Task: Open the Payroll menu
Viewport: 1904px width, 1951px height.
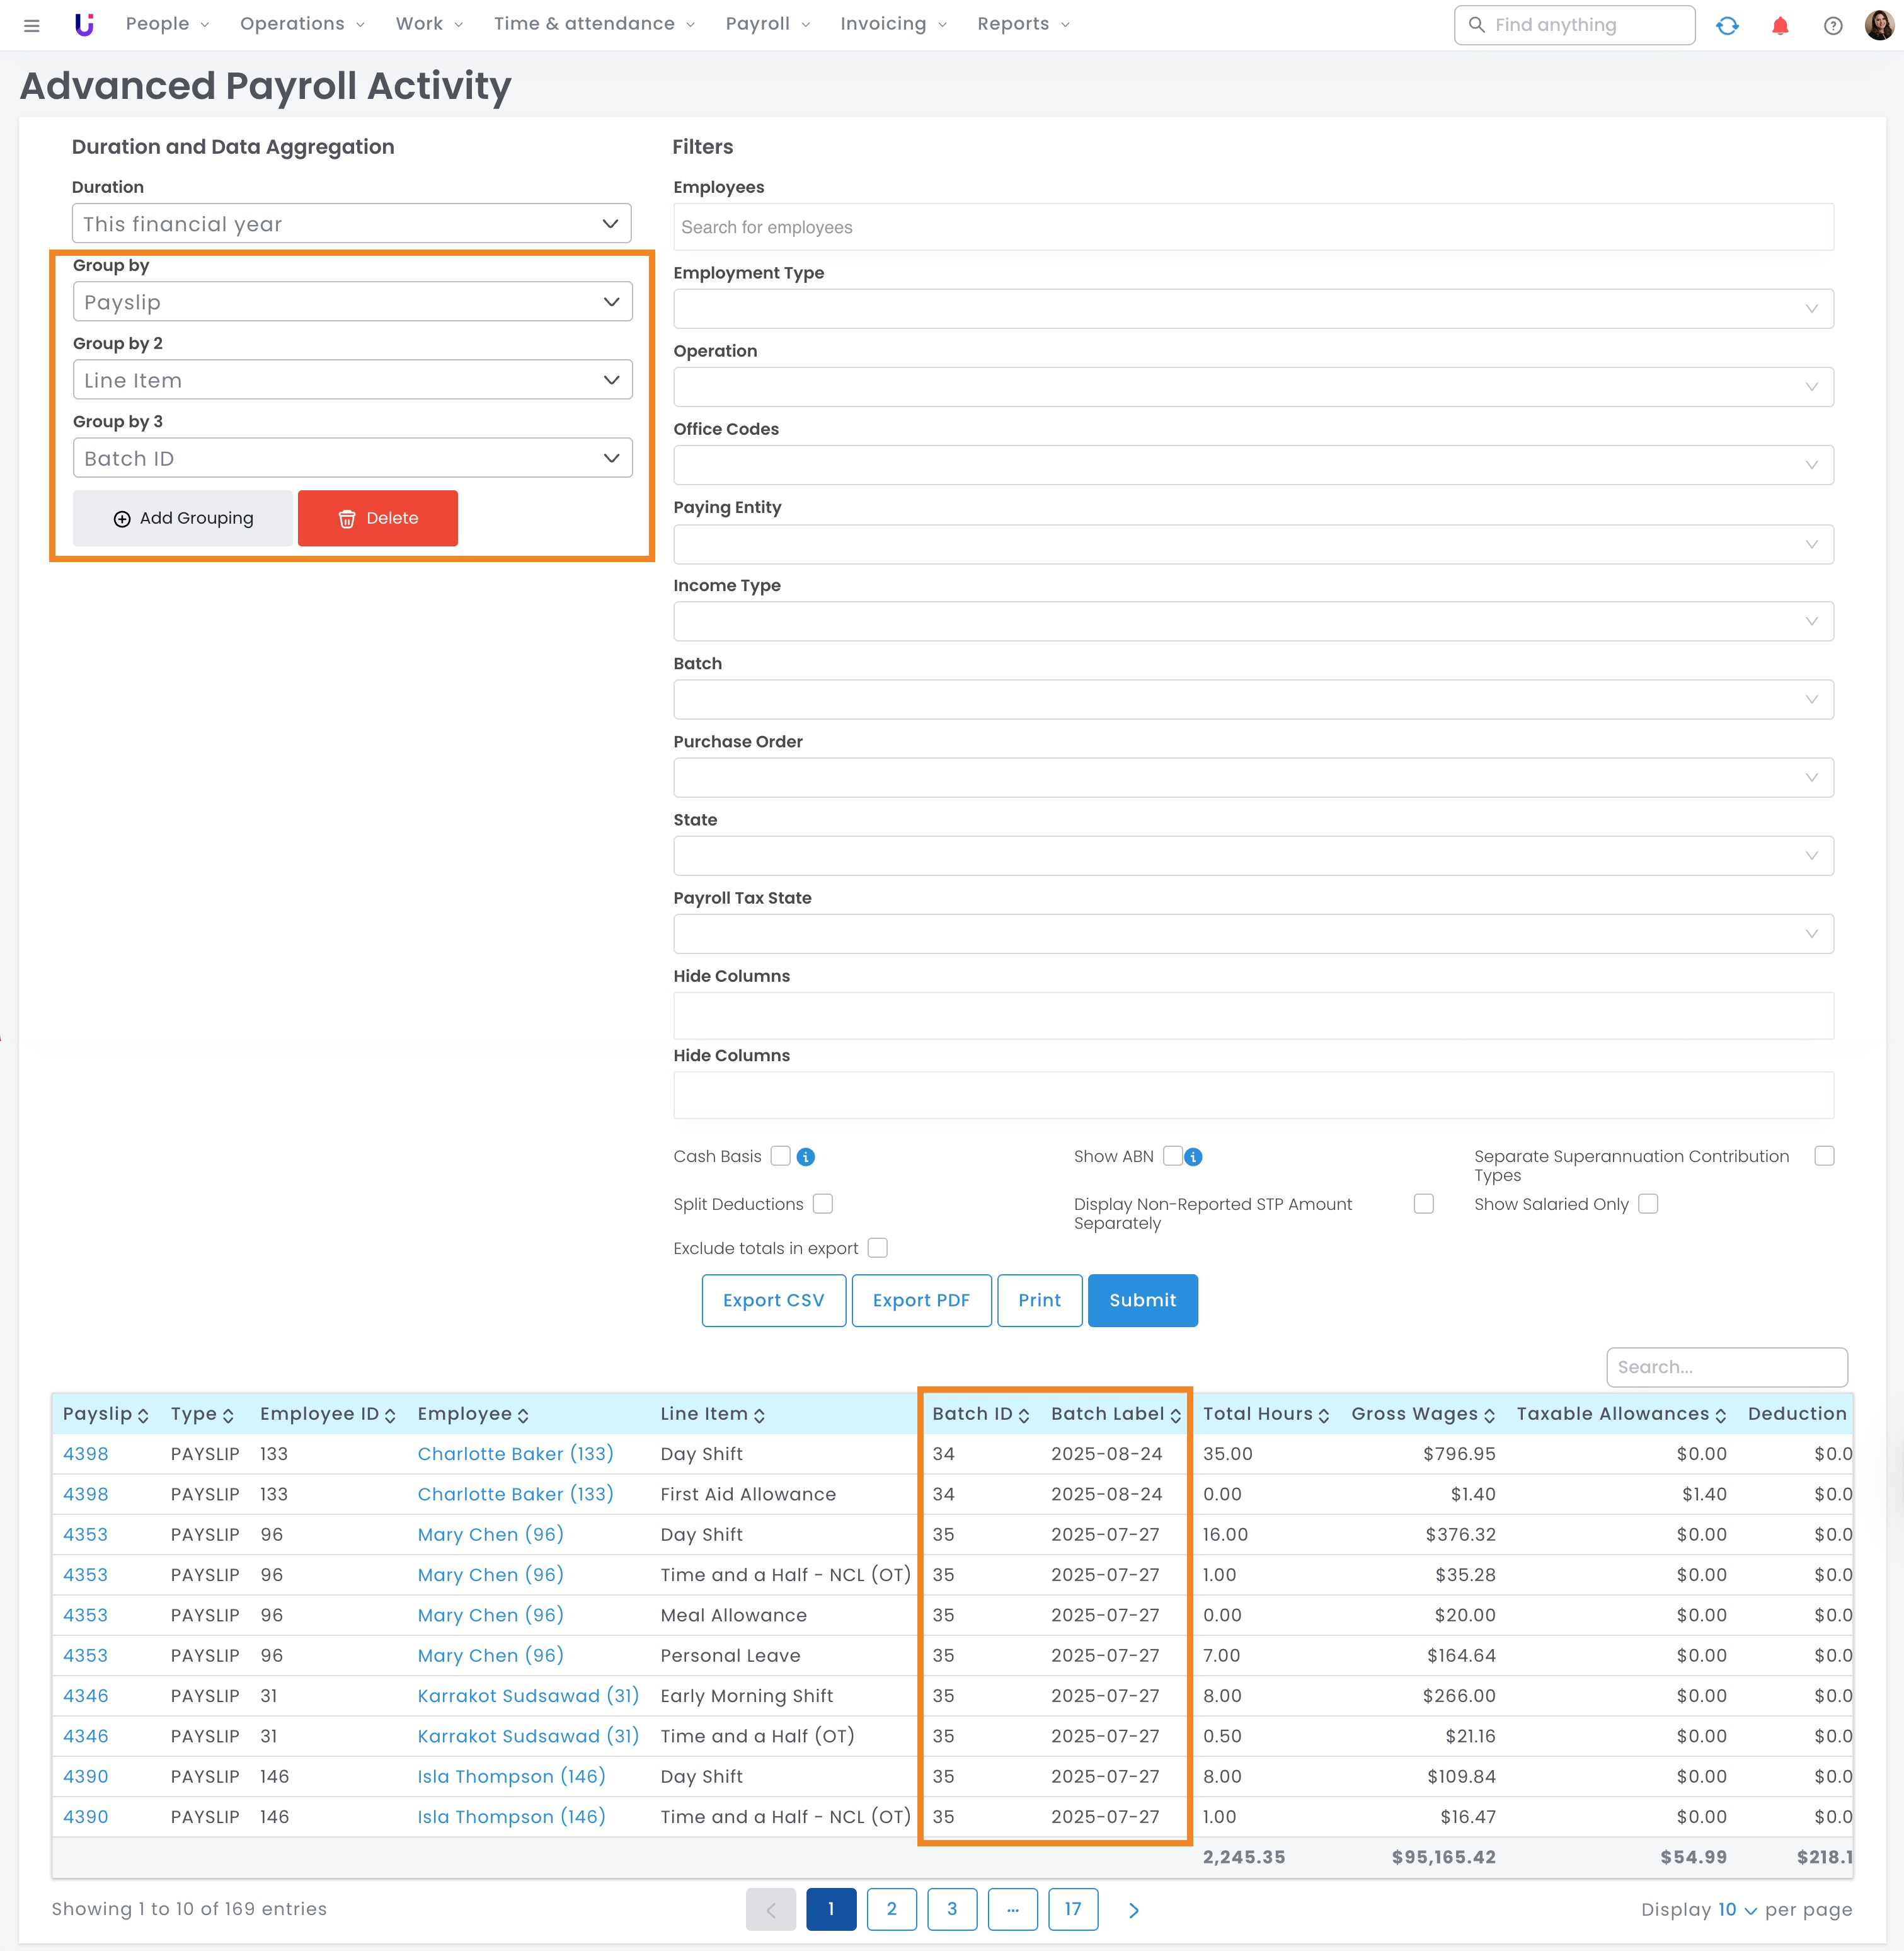Action: point(767,24)
